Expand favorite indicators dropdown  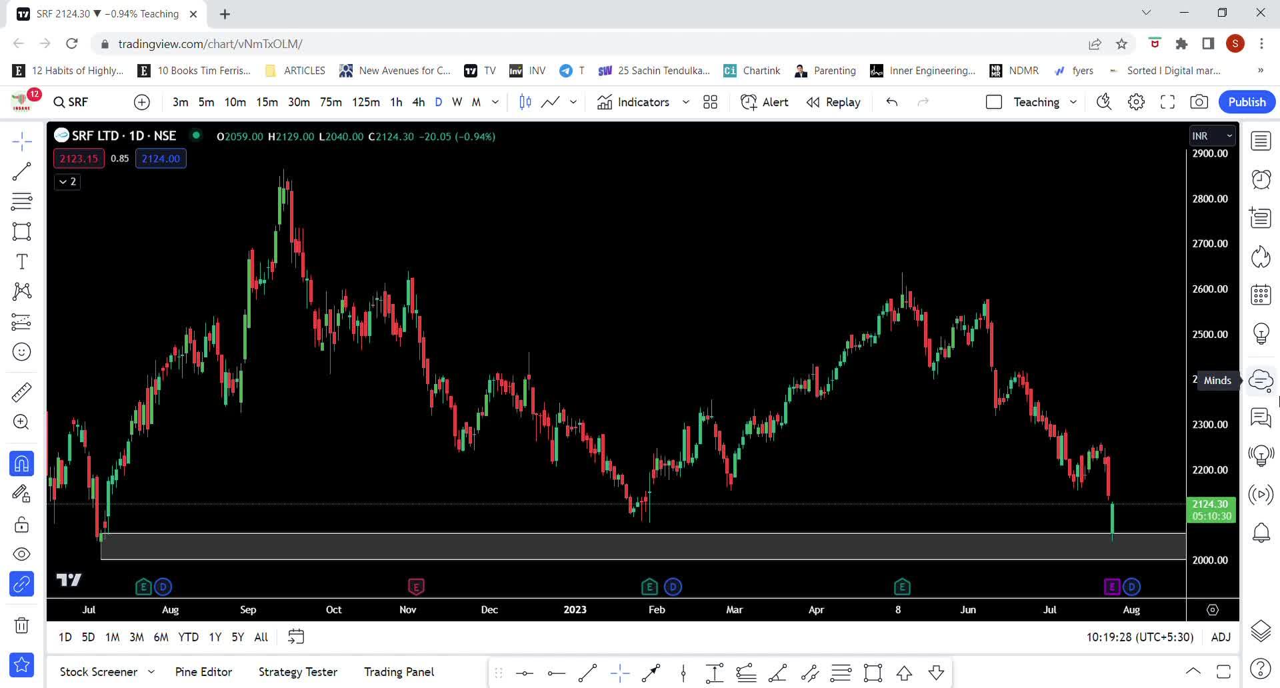pos(685,102)
